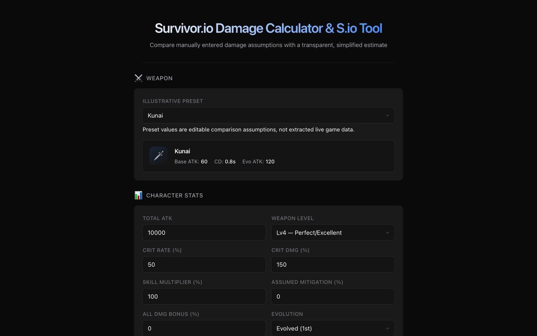
Task: Click the Crit Rate (%) input field
Action: click(x=204, y=264)
